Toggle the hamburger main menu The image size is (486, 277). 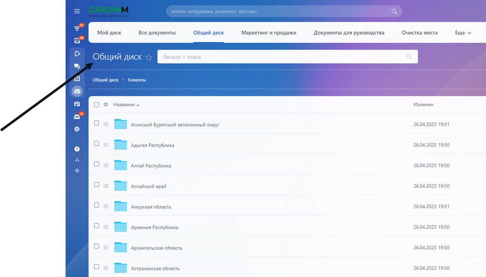pyautogui.click(x=77, y=11)
